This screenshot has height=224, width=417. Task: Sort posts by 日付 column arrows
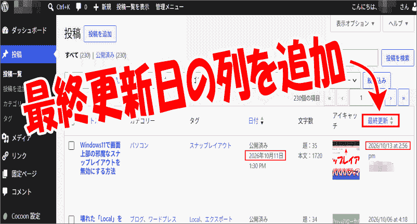[262, 121]
